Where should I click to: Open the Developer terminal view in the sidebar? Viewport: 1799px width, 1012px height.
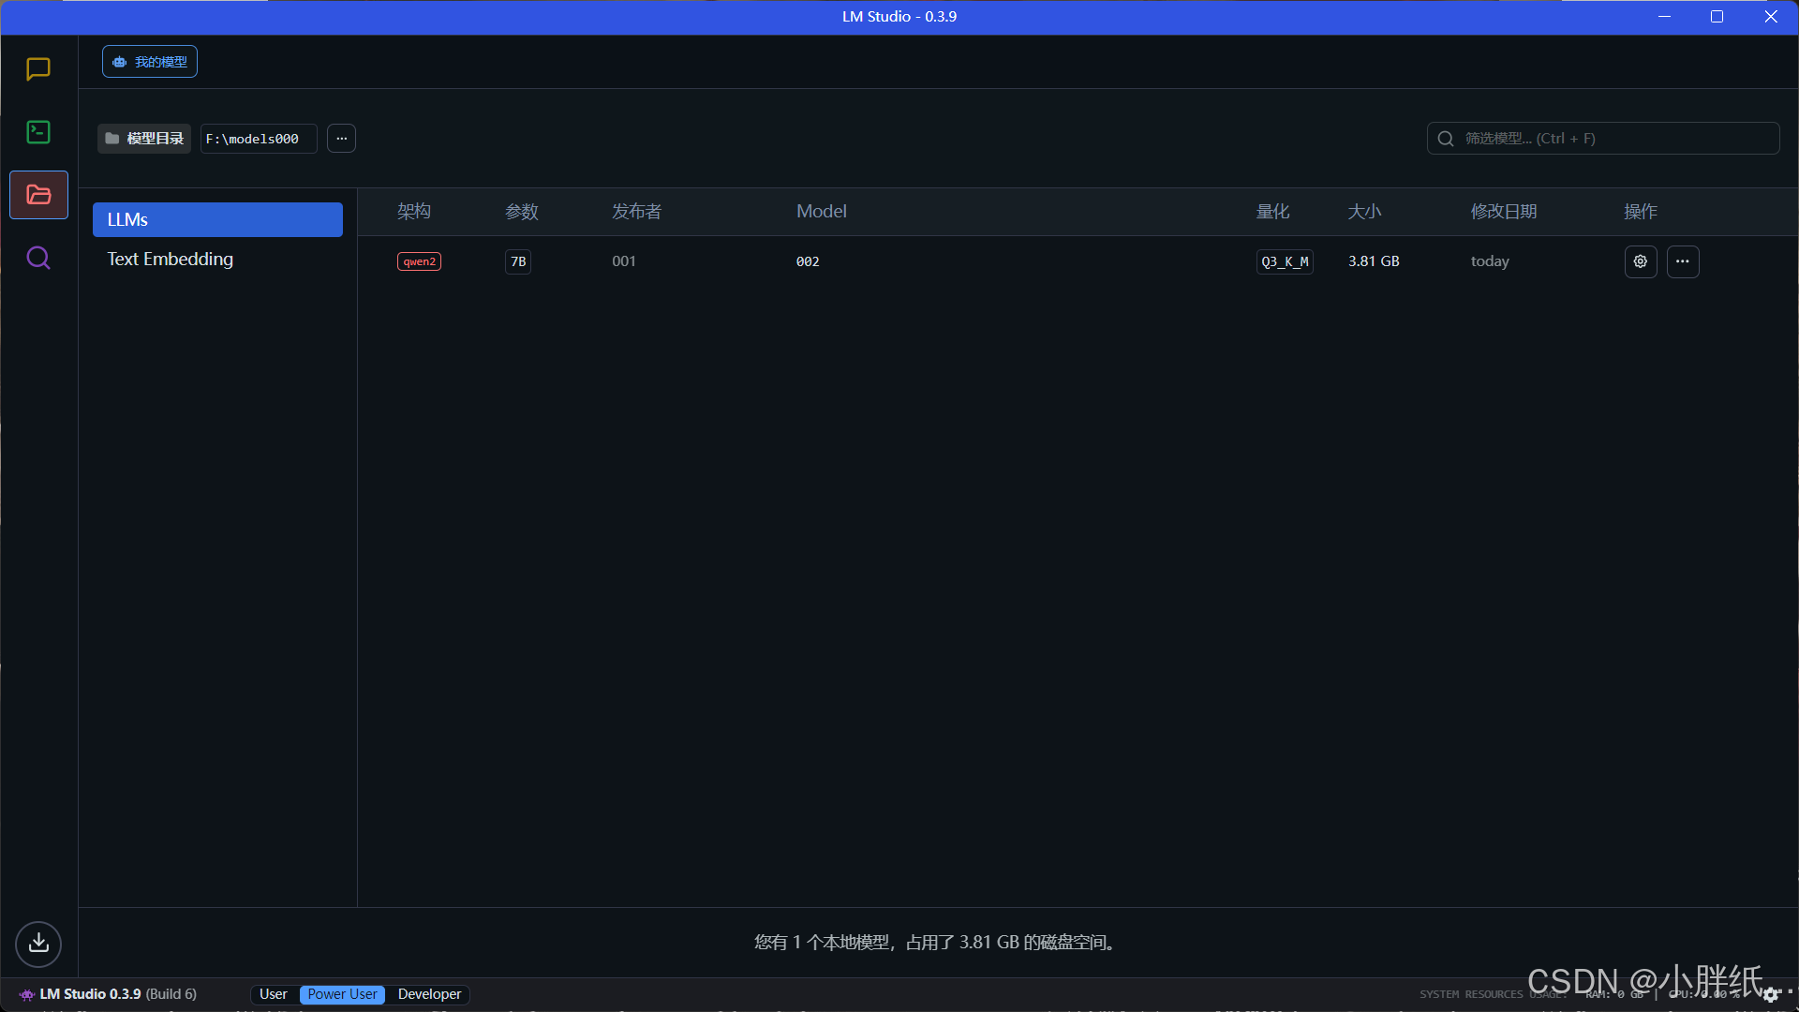pos(38,132)
